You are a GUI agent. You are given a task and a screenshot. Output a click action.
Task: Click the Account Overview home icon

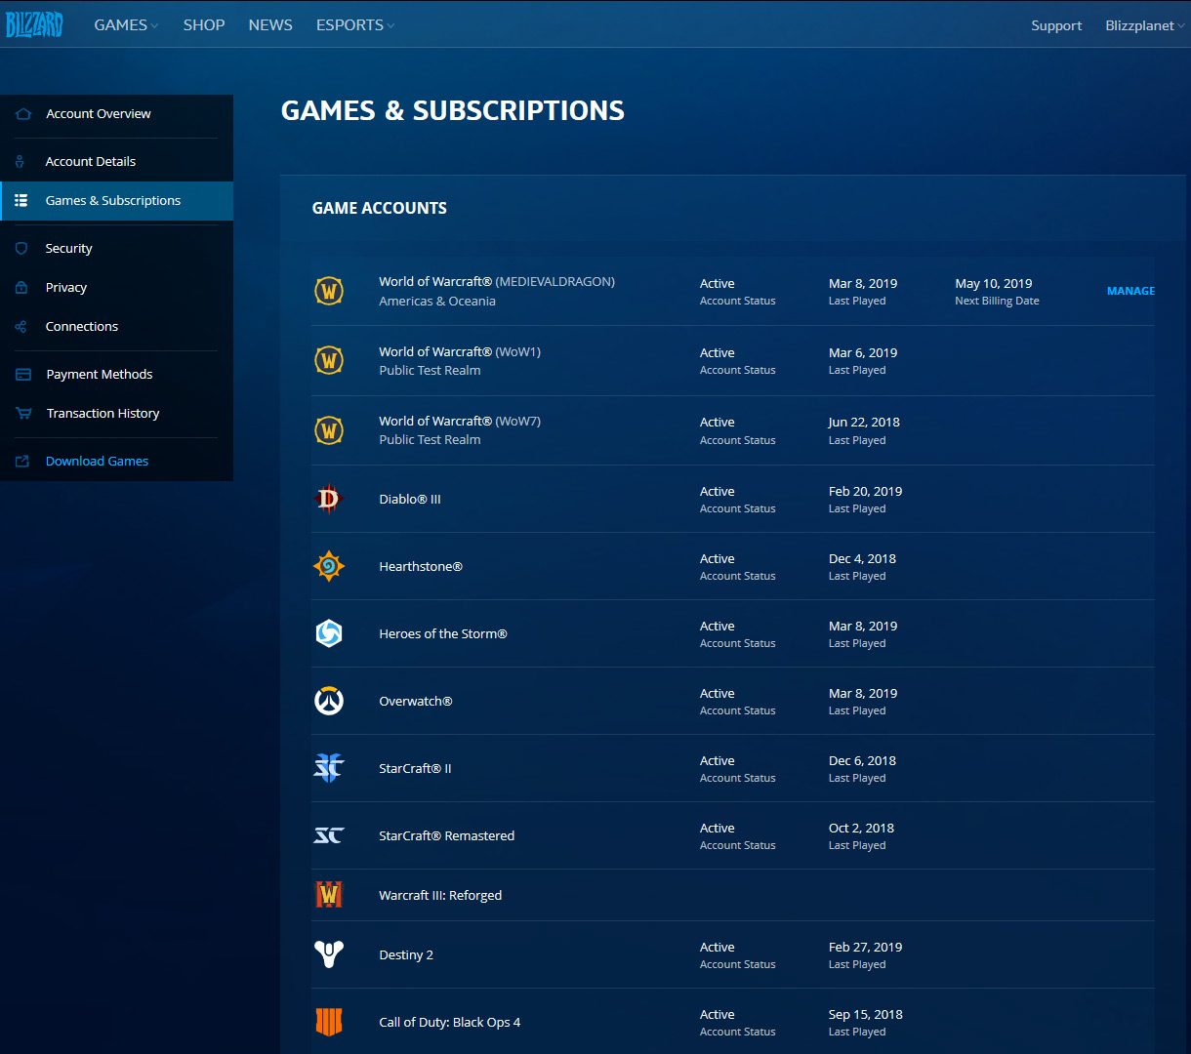coord(22,114)
